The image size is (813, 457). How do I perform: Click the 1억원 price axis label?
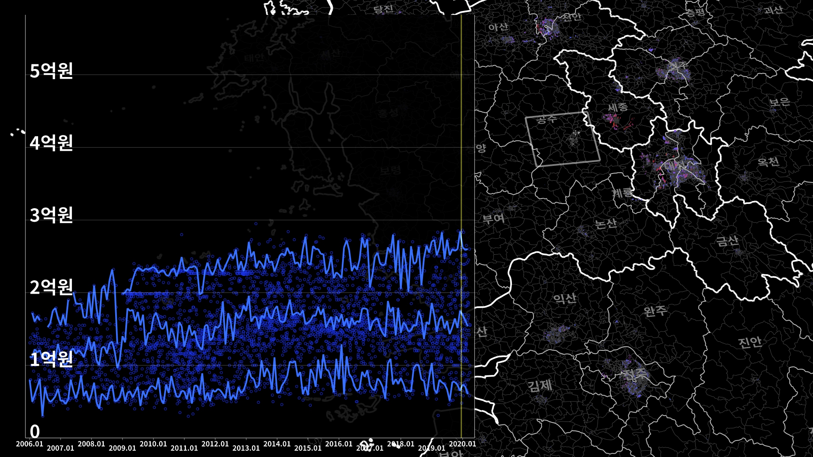pyautogui.click(x=51, y=359)
